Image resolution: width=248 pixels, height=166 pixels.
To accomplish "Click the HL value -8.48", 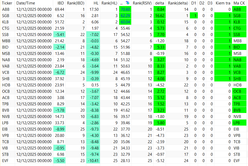I will click(93, 142).
